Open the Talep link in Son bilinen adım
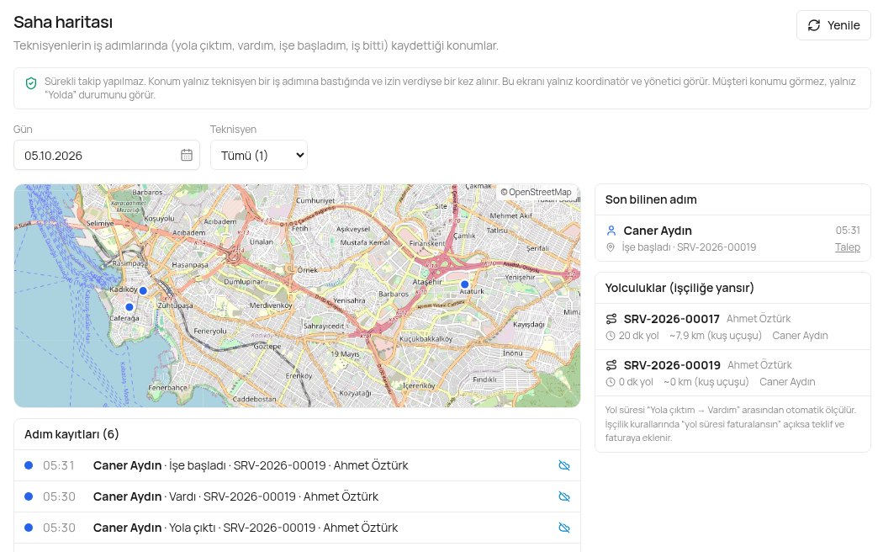The height and width of the screenshot is (552, 883). (x=848, y=247)
